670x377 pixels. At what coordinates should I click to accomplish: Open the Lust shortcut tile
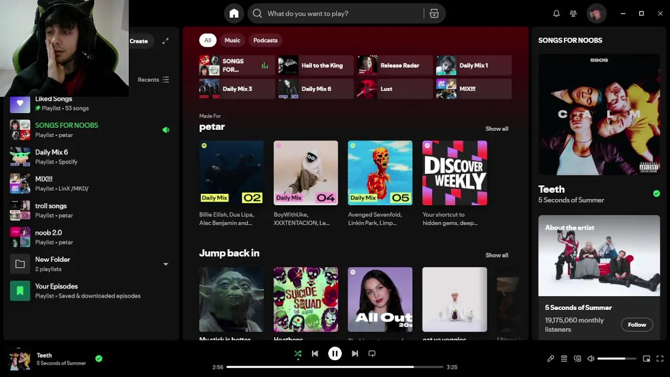tap(394, 89)
